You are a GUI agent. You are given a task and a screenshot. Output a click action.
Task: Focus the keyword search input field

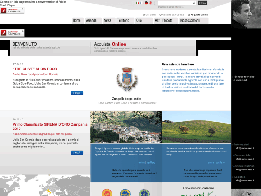pos(174,3)
